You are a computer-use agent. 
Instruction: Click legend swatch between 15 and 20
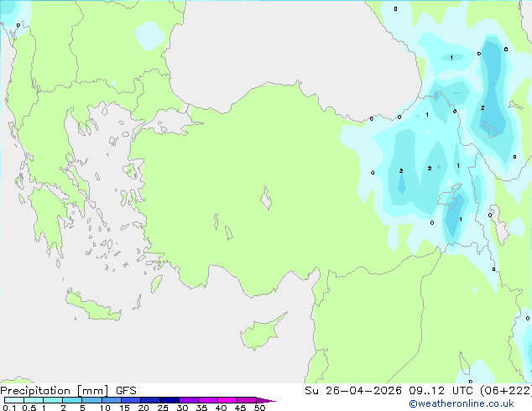[131, 400]
